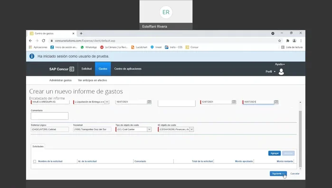The height and width of the screenshot is (188, 332).
Task: Open the Concur bookmark
Action: tap(192, 47)
